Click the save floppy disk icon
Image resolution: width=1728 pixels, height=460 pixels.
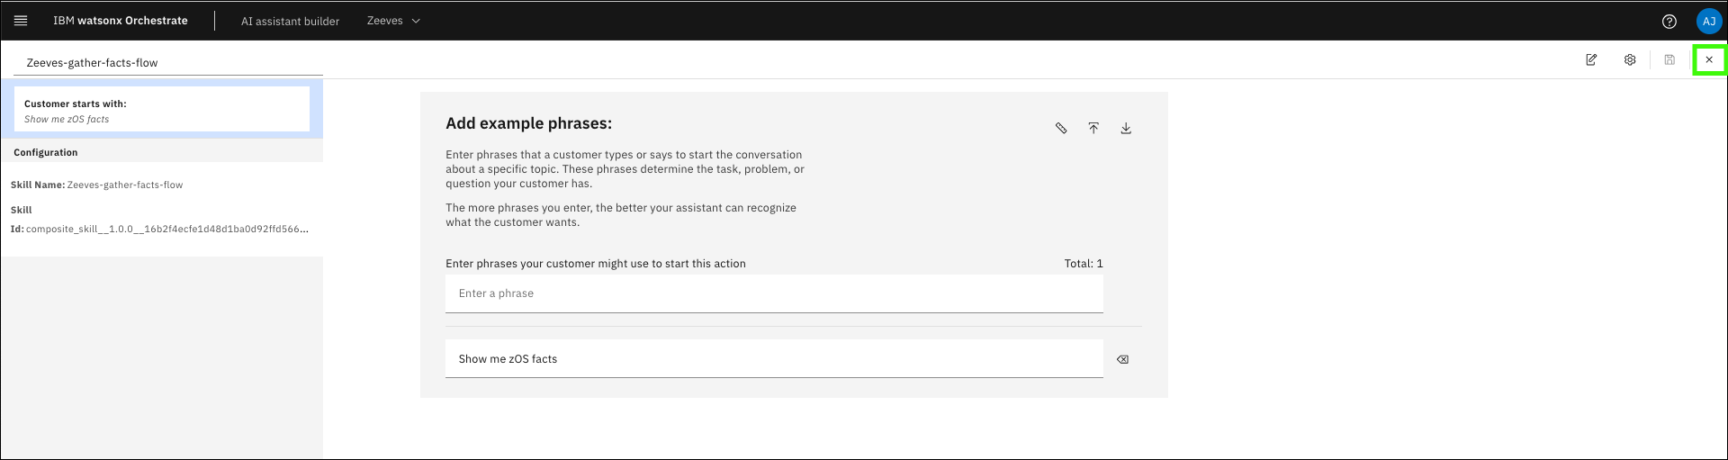tap(1669, 60)
